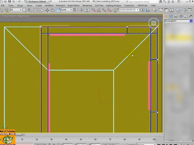Image resolution: width=194 pixels, height=145 pixels.
Task: Click the star favorites icon
Action: tap(173, 2)
